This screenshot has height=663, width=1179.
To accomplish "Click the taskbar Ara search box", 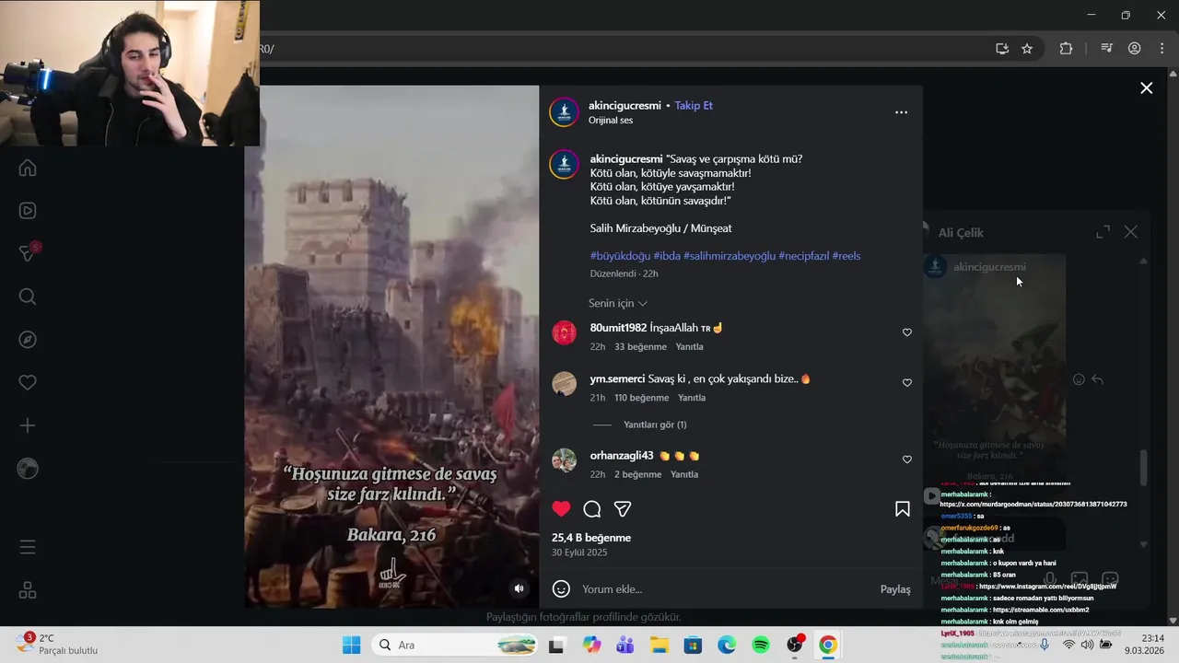I will pyautogui.click(x=456, y=645).
